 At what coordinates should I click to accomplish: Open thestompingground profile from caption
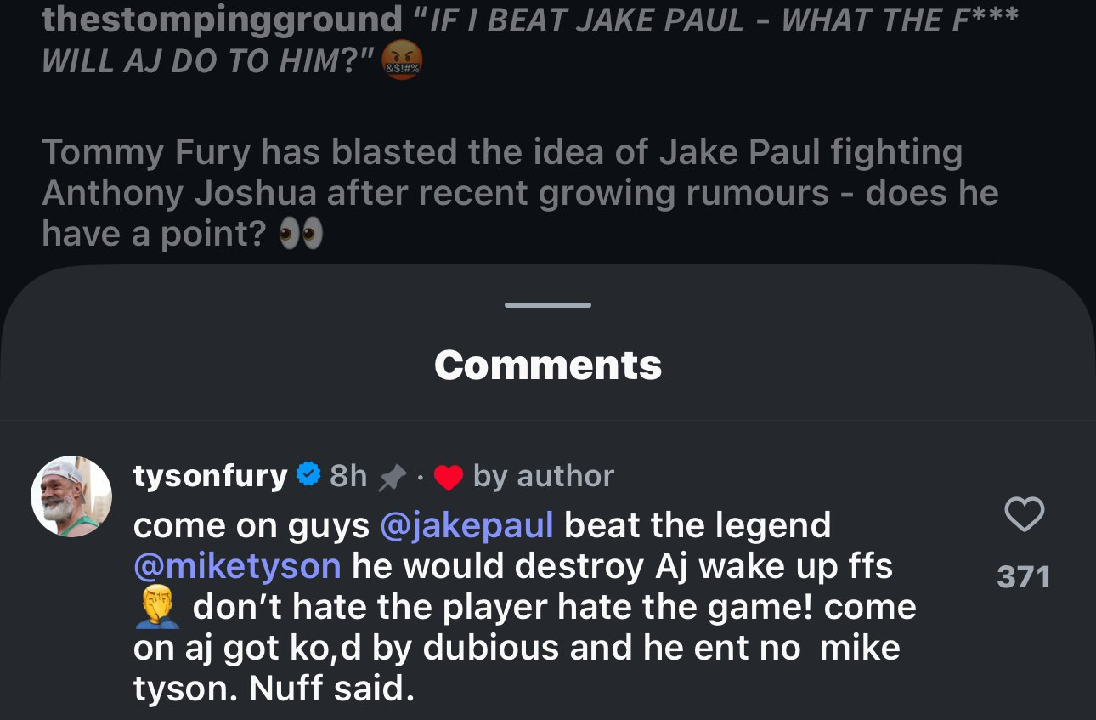(222, 20)
